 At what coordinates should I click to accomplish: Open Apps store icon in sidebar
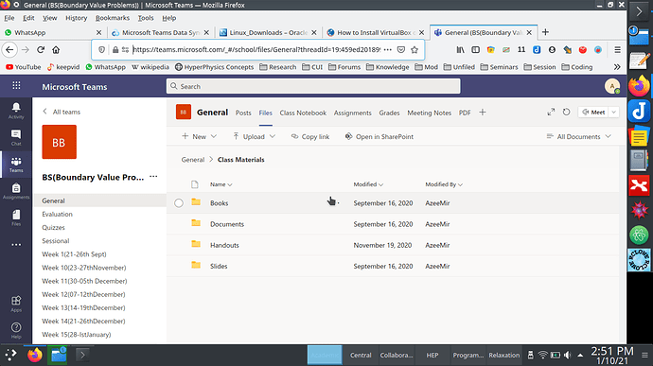16,304
